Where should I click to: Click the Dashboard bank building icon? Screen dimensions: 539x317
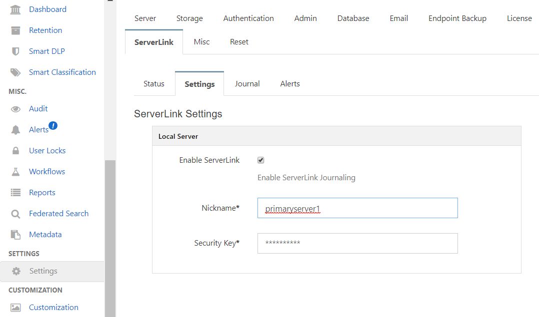(x=15, y=9)
